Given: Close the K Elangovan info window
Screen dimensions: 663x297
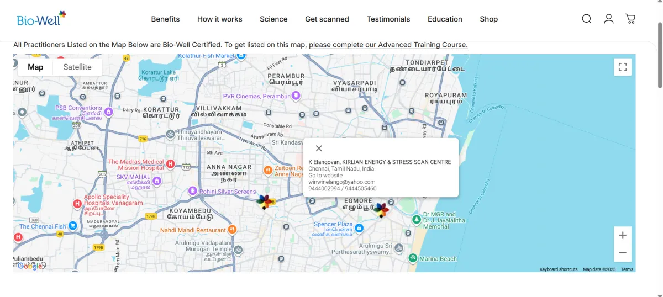Looking at the screenshot, I should (x=319, y=148).
